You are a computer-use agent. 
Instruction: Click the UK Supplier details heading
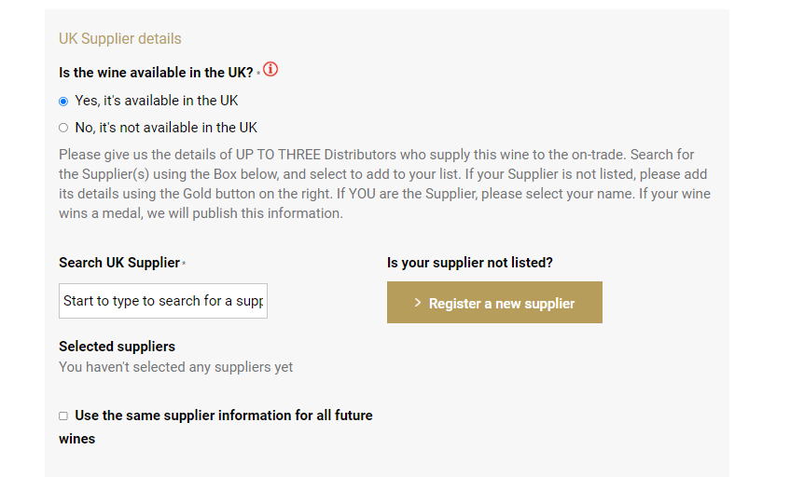120,39
